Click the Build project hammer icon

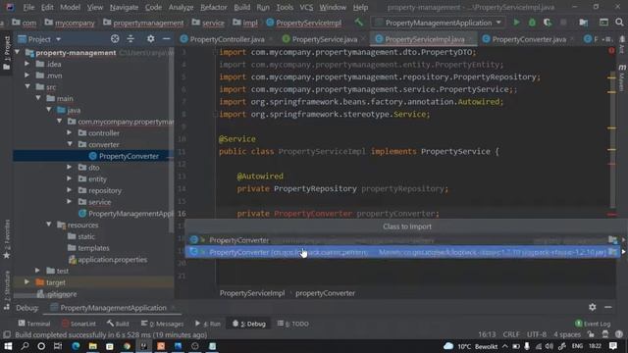[x=359, y=23]
